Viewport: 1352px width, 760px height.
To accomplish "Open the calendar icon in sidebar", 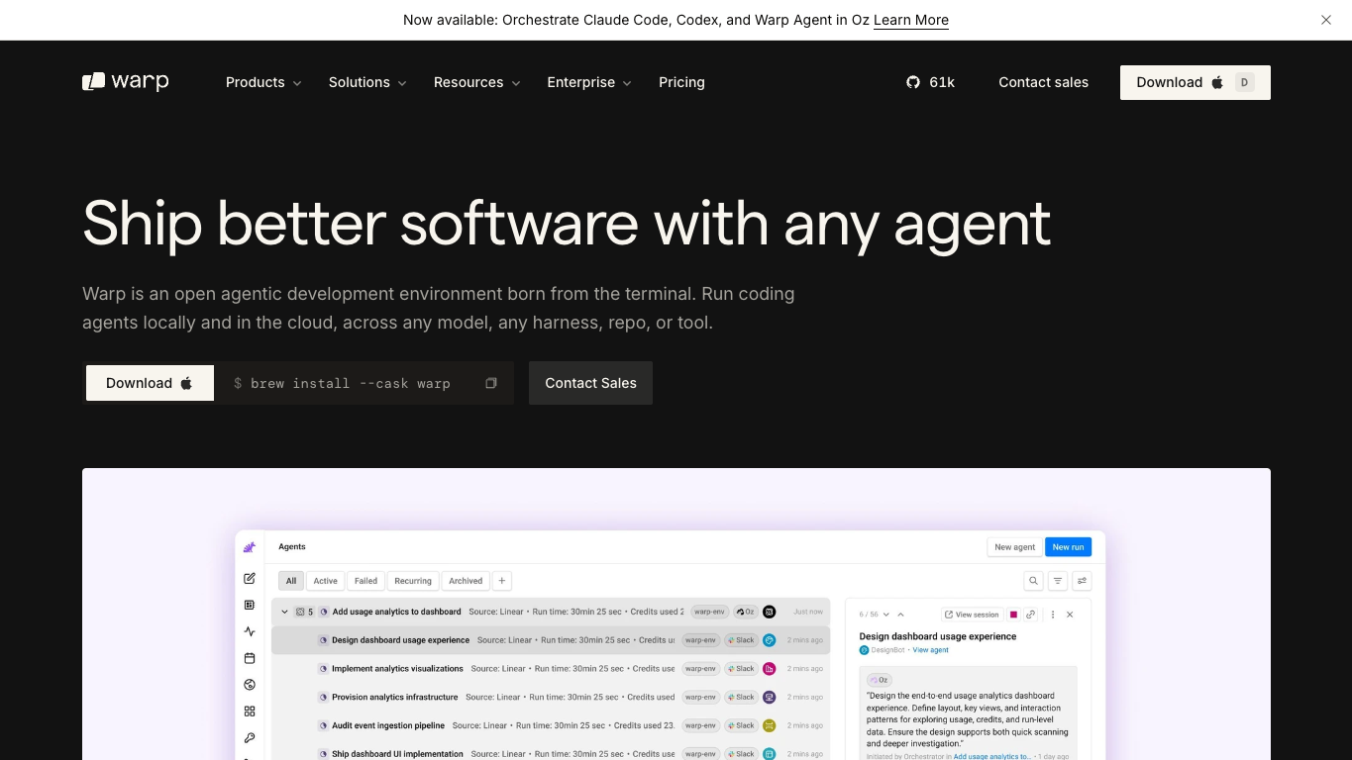I will 250,658.
